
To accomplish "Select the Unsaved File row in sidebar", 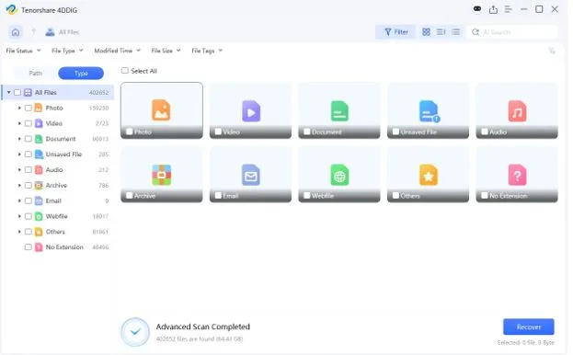I will click(58, 155).
